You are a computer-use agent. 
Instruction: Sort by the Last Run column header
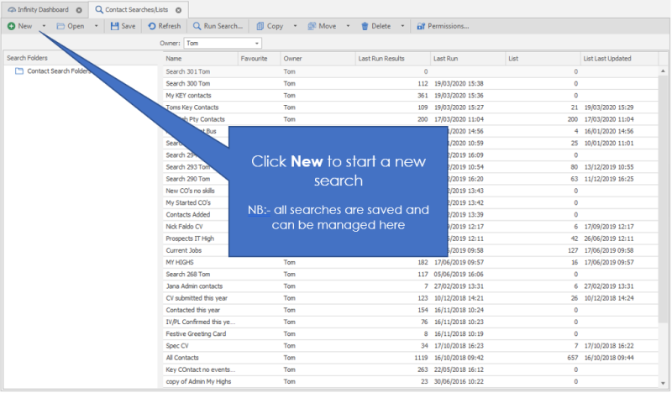click(445, 59)
